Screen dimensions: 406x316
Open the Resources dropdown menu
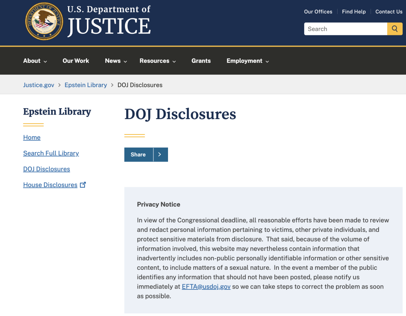(x=158, y=61)
